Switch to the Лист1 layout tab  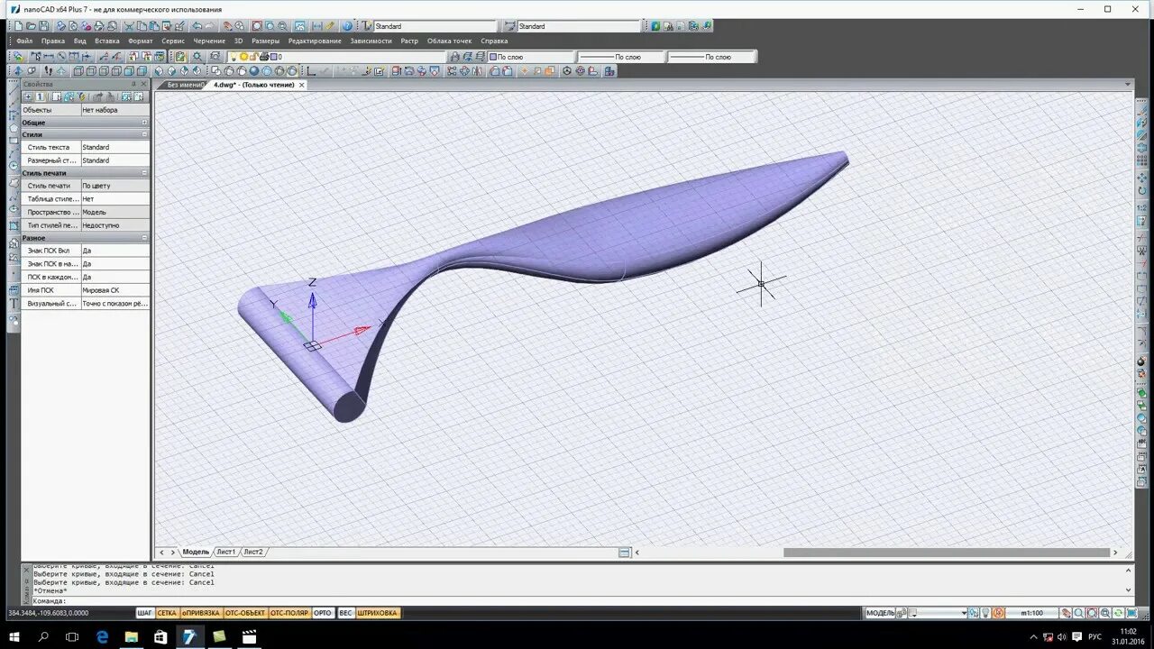[225, 552]
